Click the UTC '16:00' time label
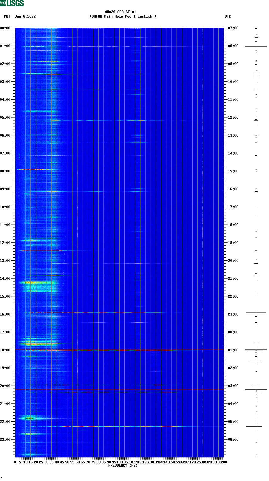The height and width of the screenshot is (481, 269). [233, 189]
